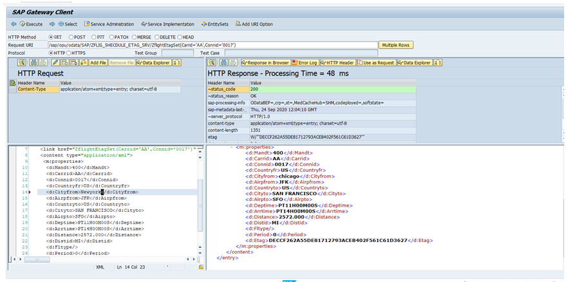Click the Cityto SAN FRANCISCO line in request XML
Image resolution: width=568 pixels, height=282 pixels.
(x=95, y=210)
